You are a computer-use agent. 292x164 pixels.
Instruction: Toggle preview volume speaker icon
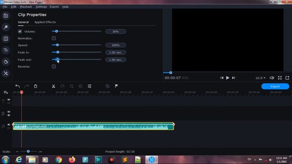pos(272,78)
